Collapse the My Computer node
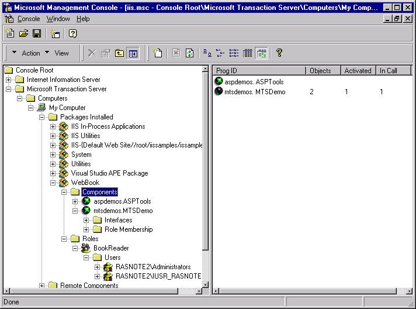 31,108
